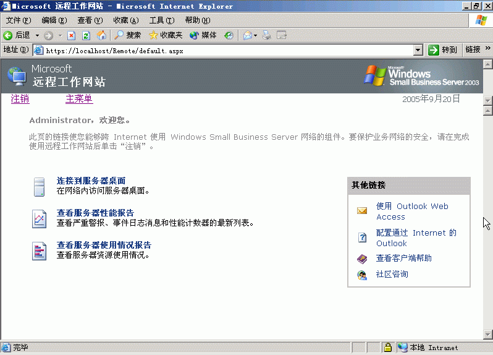Click the 注销 (Log off) link
493x355 pixels.
coord(20,99)
